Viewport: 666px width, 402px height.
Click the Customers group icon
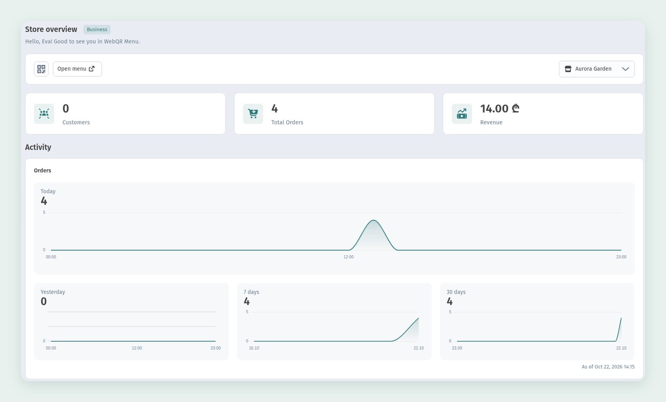click(x=44, y=114)
